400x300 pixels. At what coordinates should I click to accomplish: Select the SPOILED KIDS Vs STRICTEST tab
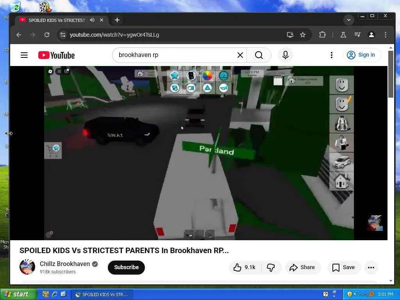57,20
